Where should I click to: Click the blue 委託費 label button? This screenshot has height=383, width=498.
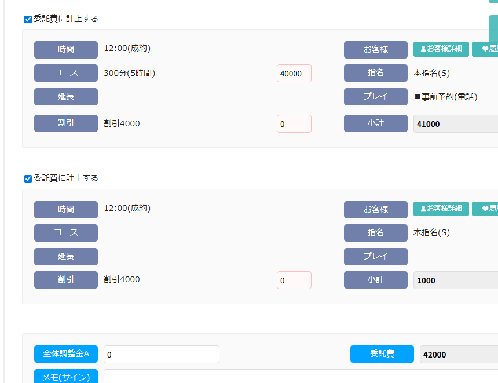[382, 354]
